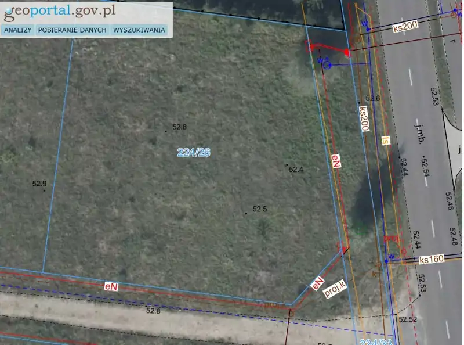Viewport: 464px width, 345px height.
Task: Select elevation point 52.5
Action: (x=259, y=209)
